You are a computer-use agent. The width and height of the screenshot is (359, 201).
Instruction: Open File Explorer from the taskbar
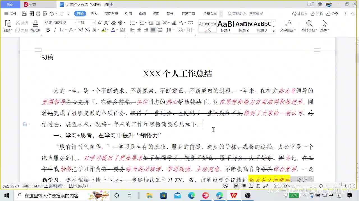point(149,195)
